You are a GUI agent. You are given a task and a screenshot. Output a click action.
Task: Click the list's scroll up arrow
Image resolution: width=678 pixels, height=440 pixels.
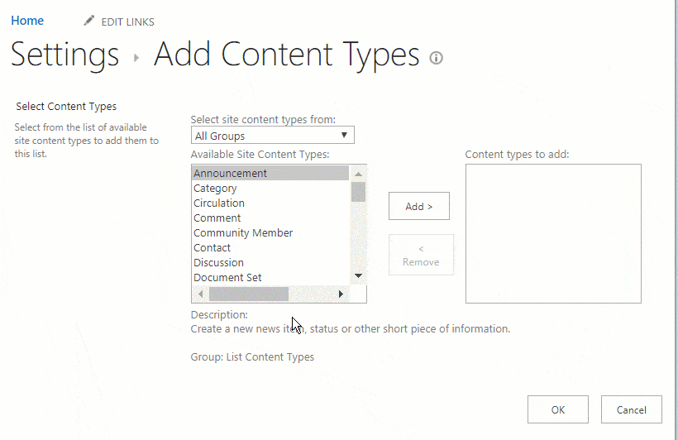(x=358, y=174)
